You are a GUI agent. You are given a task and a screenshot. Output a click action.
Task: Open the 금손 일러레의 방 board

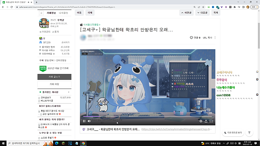point(50,114)
